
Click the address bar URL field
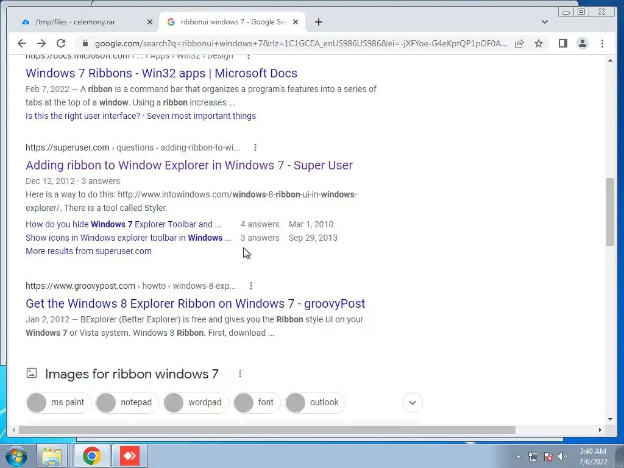[x=300, y=43]
